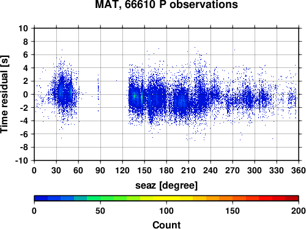The height and width of the screenshot is (229, 306).
Task: Click the colorbar tick label 200
Action: click(299, 211)
